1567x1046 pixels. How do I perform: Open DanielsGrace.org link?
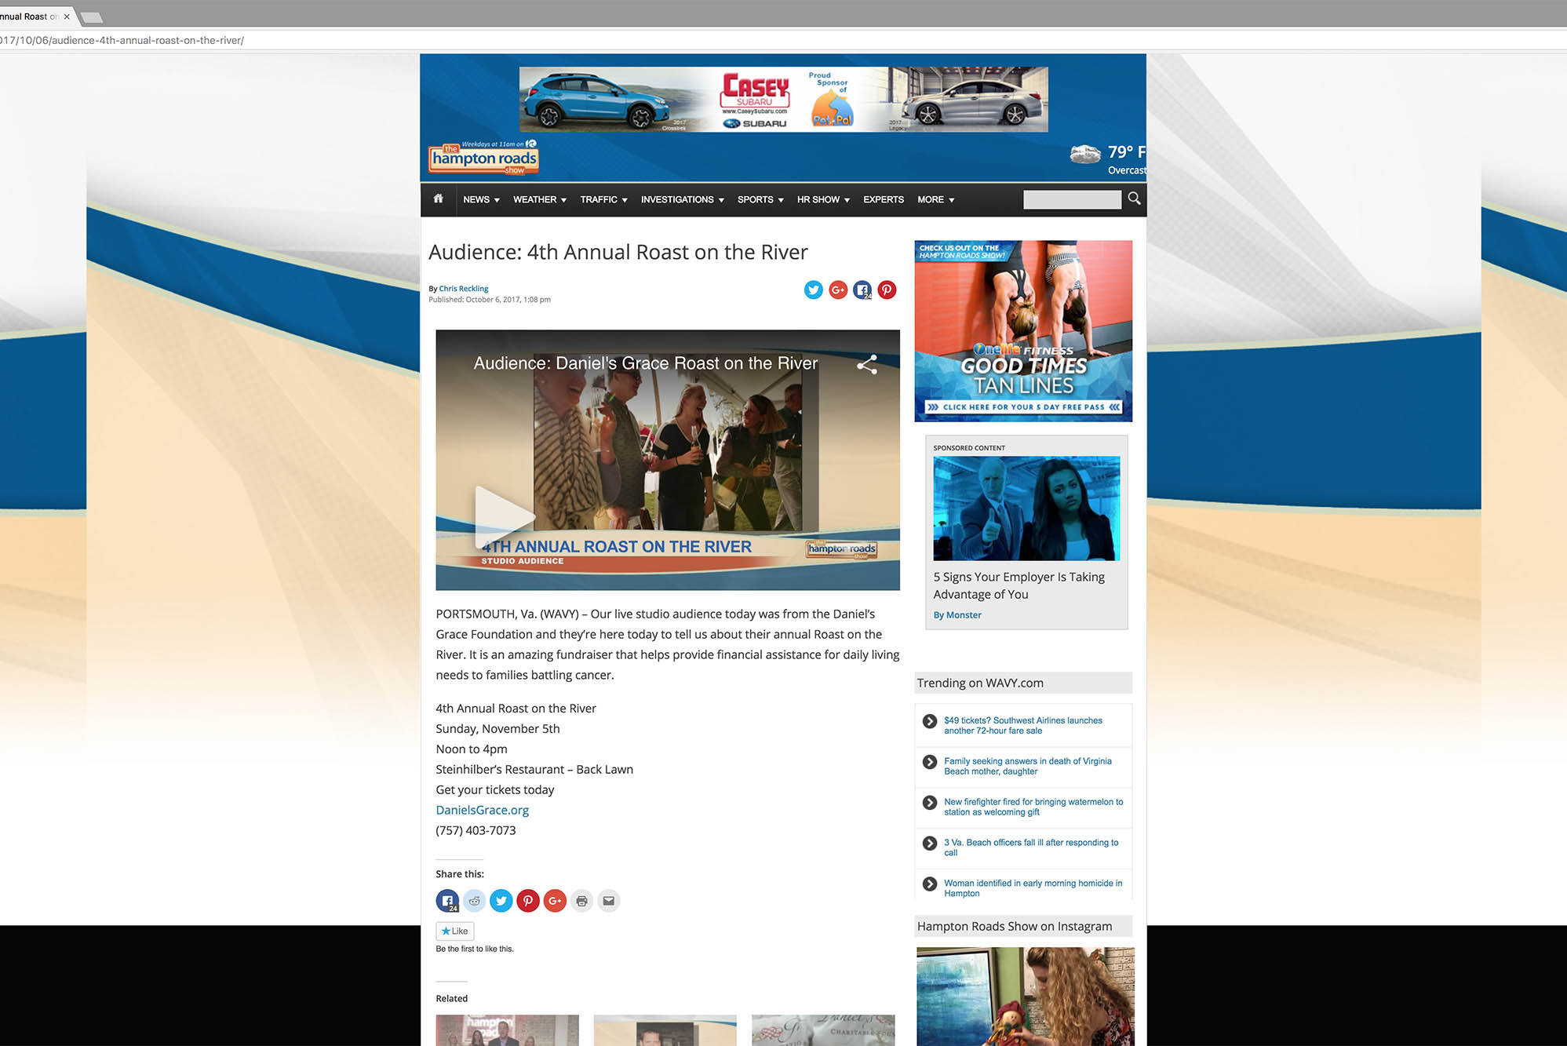click(483, 810)
